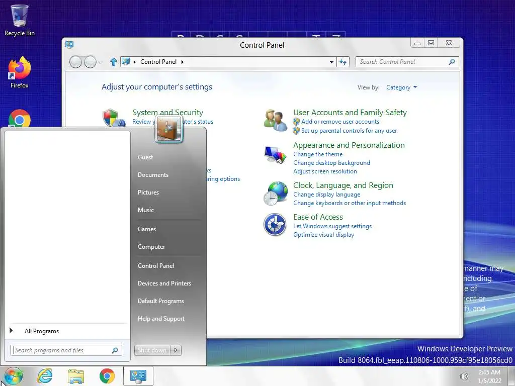515x386 pixels.
Task: Click the Forward navigation button
Action: (90, 62)
